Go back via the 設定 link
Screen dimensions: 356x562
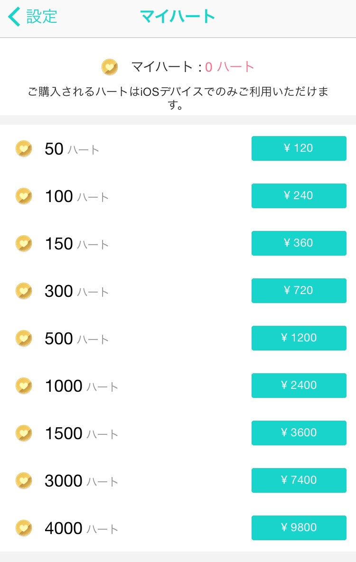click(42, 17)
